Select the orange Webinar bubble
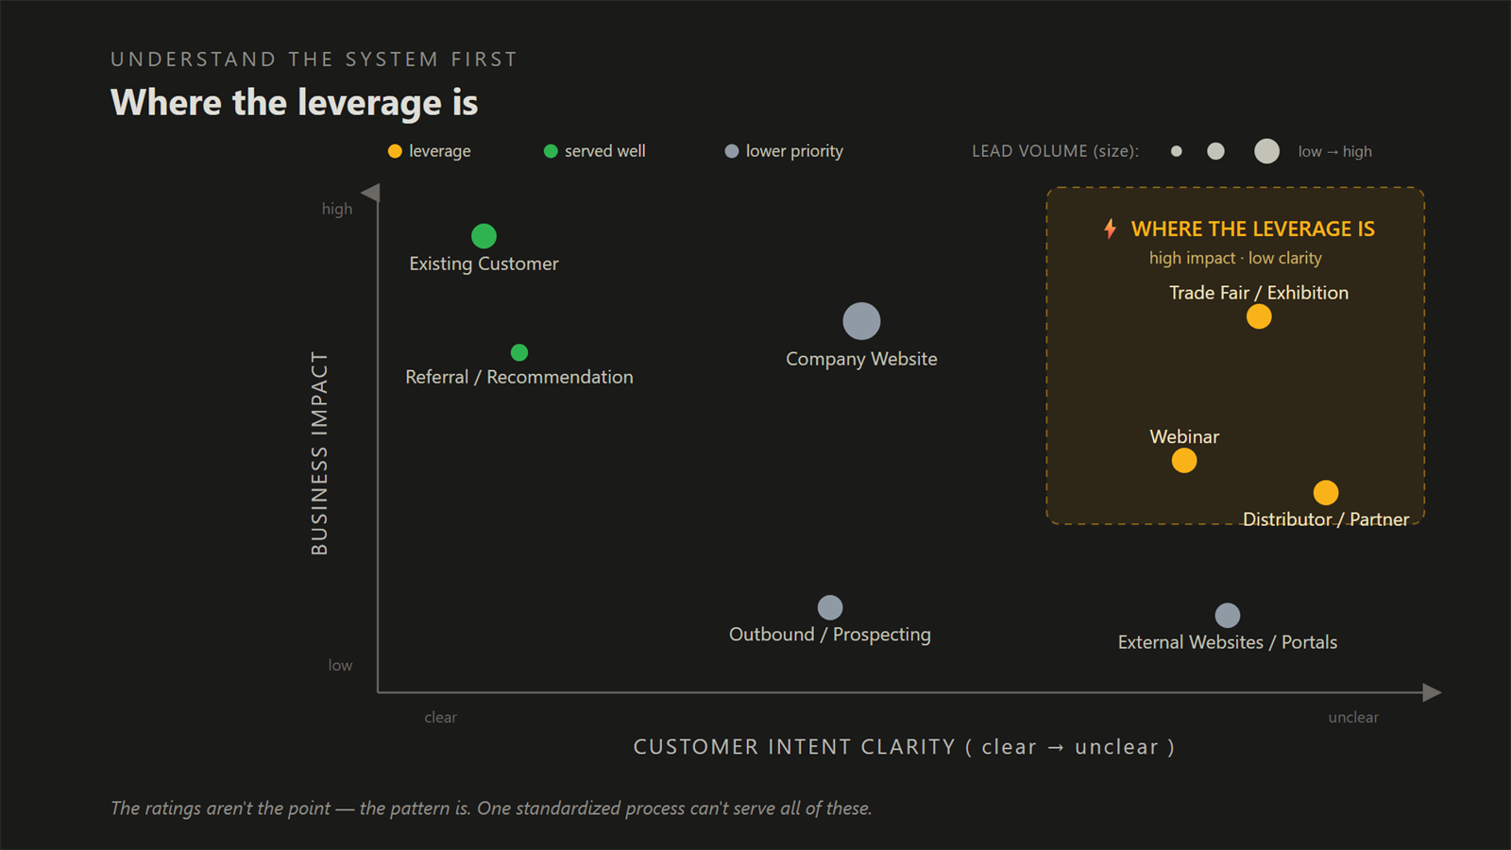Image resolution: width=1511 pixels, height=850 pixels. pyautogui.click(x=1184, y=461)
